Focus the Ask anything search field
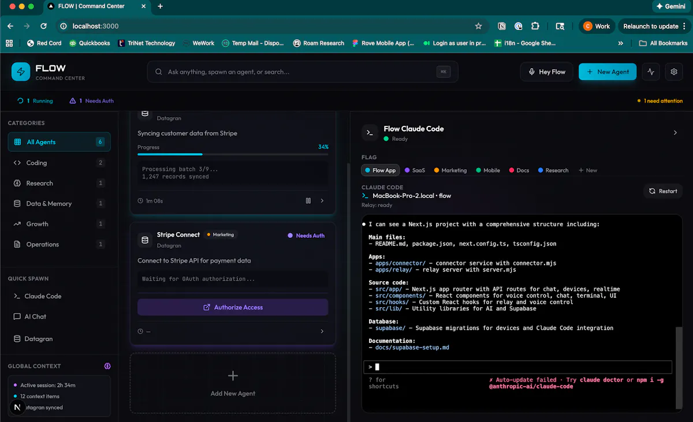This screenshot has height=422, width=693. [x=303, y=72]
